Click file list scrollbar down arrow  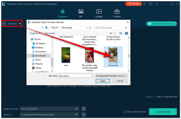(129, 71)
